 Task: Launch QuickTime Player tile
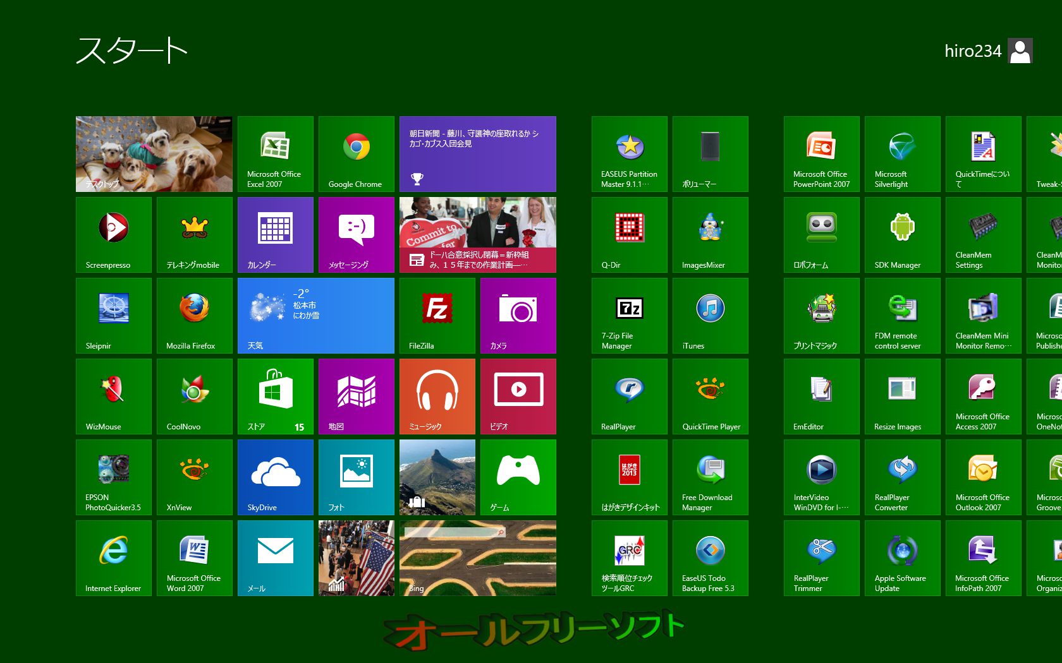click(711, 397)
